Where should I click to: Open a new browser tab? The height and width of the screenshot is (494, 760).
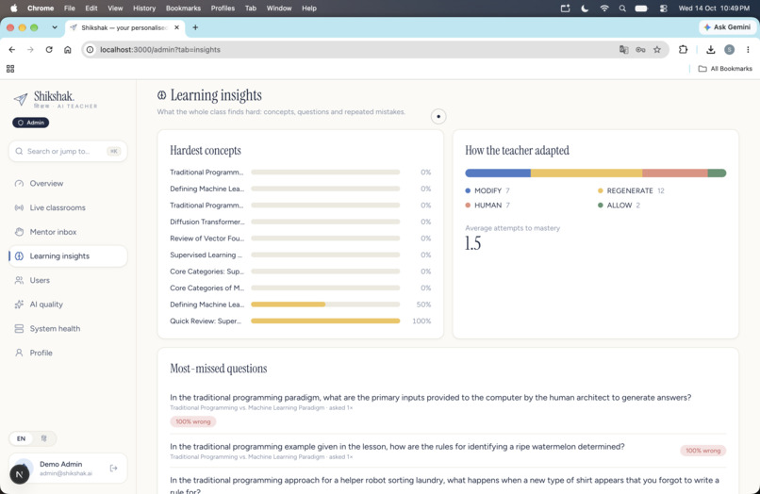click(195, 27)
